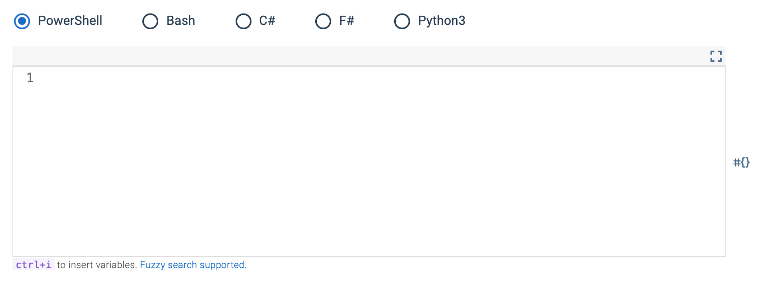This screenshot has width=765, height=282.
Task: Click the Python3 label text
Action: (x=441, y=21)
